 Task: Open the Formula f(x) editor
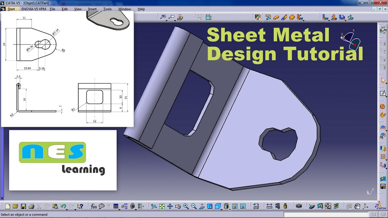pos(94,206)
